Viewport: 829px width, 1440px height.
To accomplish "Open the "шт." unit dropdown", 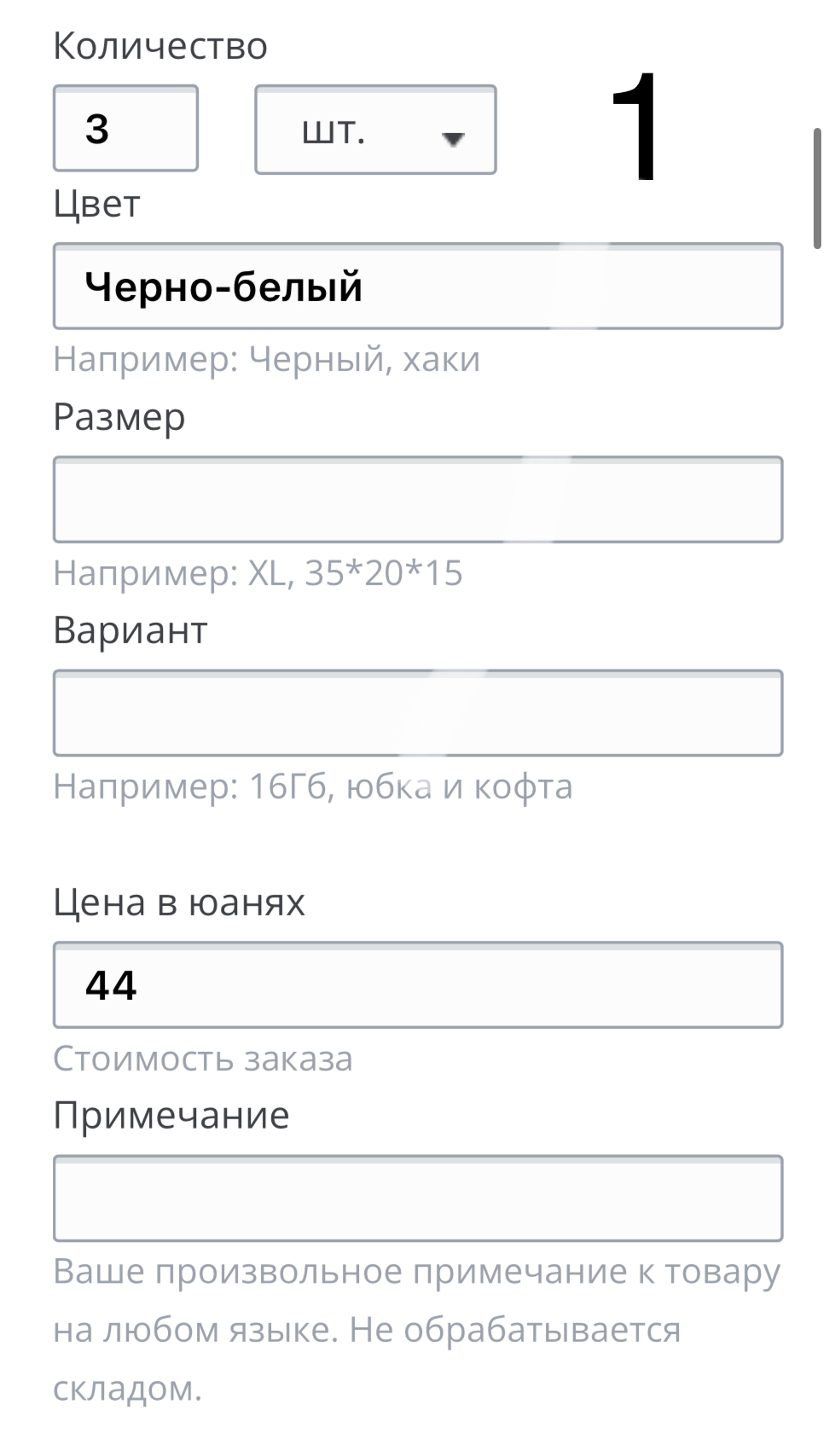I will click(x=375, y=131).
